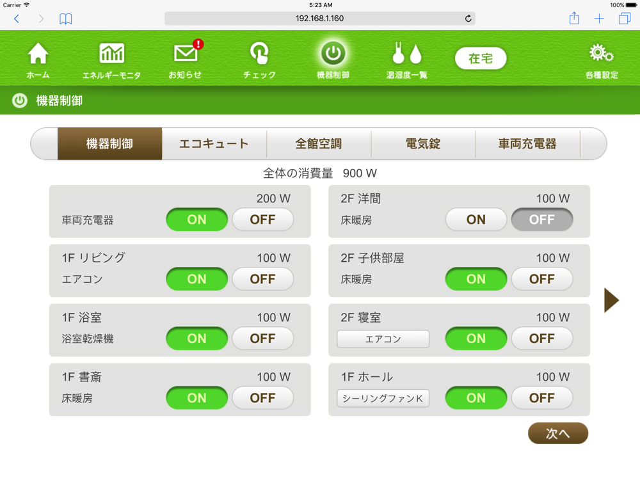
Task: Open the チェック pointer icon
Action: click(259, 60)
